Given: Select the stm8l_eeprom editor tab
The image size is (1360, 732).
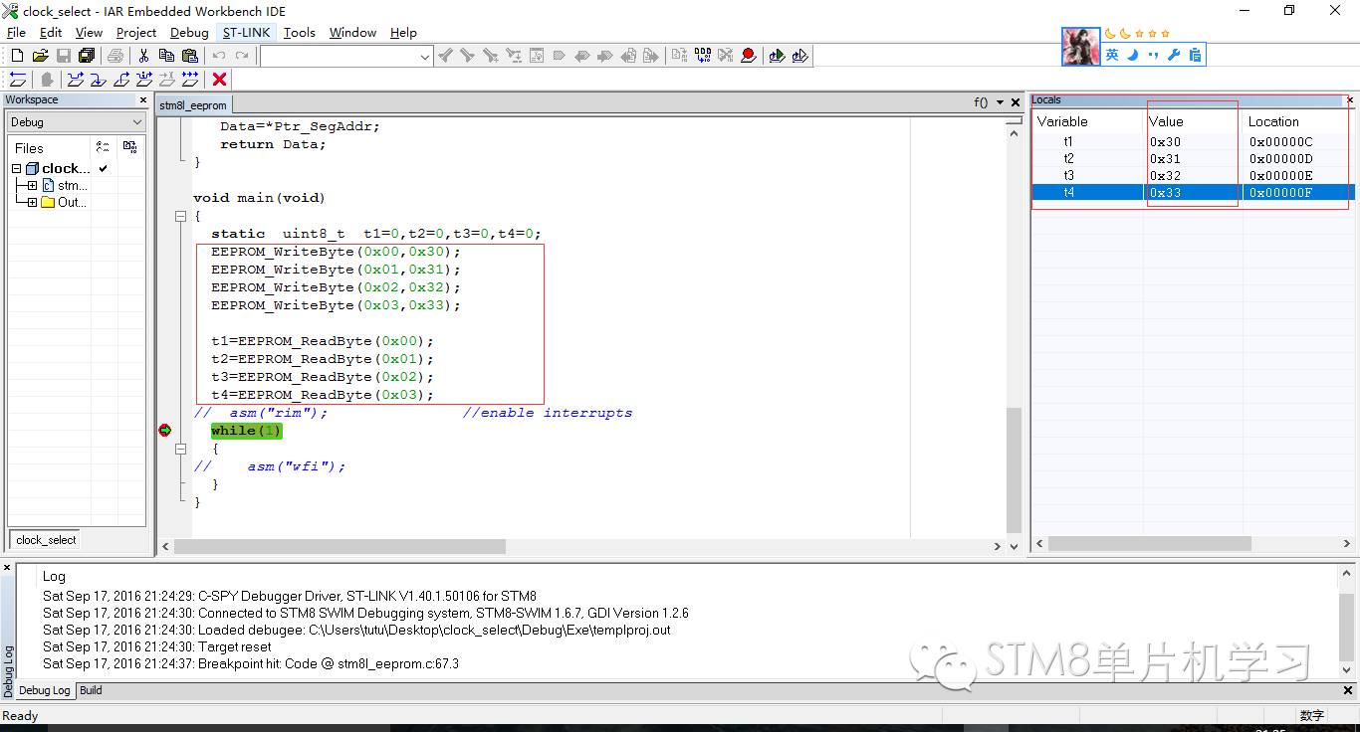Looking at the screenshot, I should 193,105.
